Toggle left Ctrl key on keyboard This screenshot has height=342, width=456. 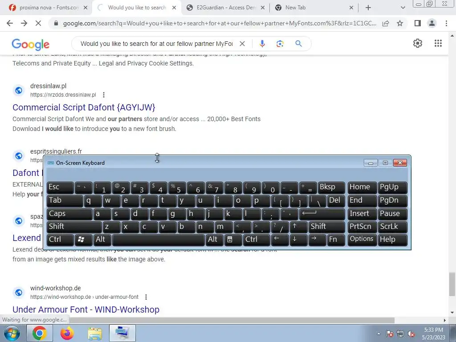coord(61,240)
